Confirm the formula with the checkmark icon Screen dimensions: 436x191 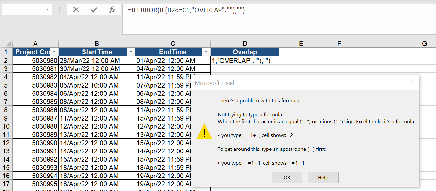point(94,10)
